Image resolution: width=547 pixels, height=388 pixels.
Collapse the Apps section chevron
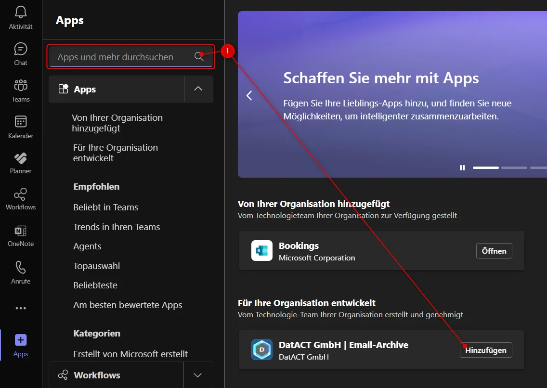(198, 89)
